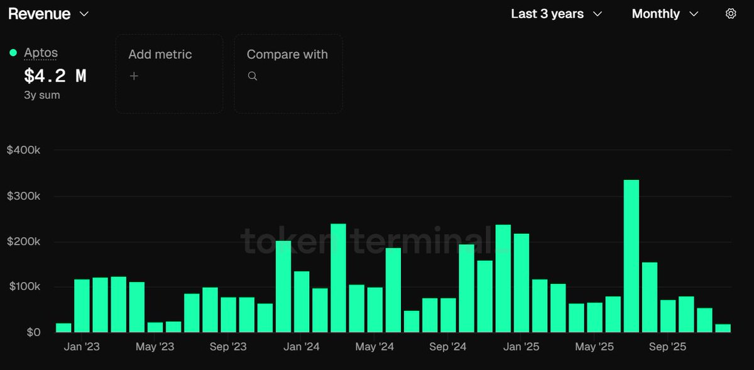
Task: Select the bar directly above Jan '24
Action: pyautogui.click(x=302, y=302)
